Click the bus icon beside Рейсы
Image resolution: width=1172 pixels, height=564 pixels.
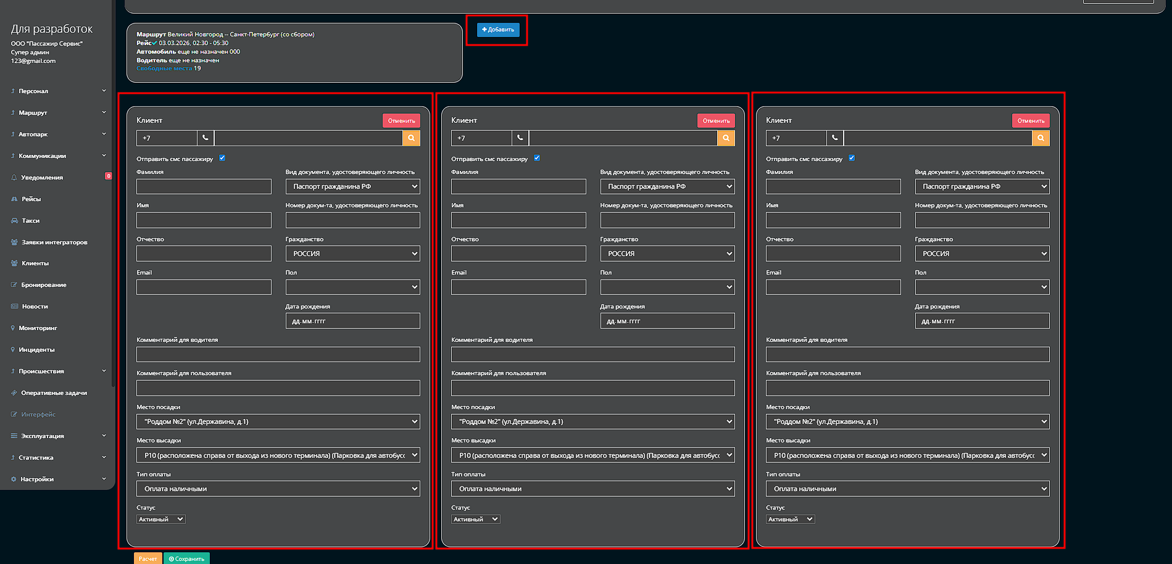coord(14,199)
